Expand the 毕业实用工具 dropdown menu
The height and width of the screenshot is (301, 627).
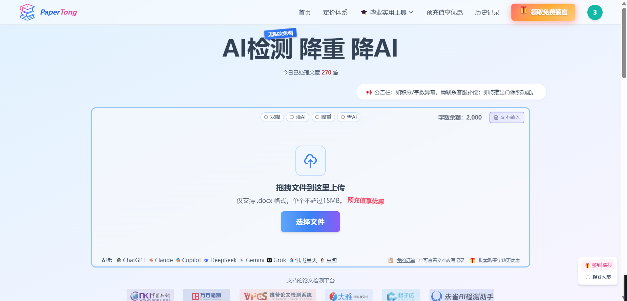(x=387, y=13)
